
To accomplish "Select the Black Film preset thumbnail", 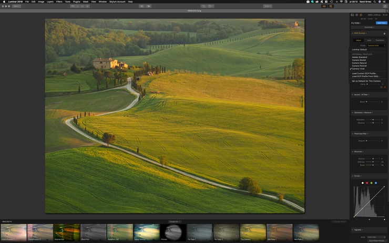I will click(x=94, y=232).
